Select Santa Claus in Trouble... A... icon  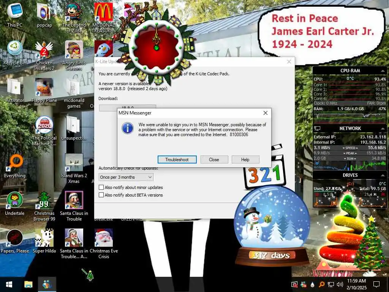click(x=74, y=244)
